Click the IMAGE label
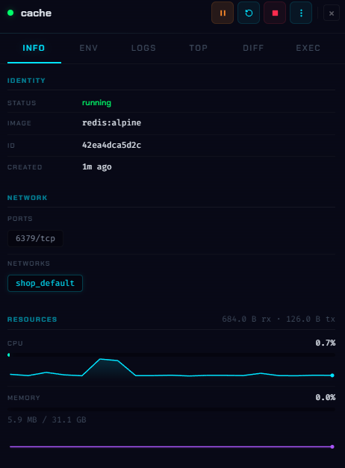Viewport: 345px width, 468px height. point(19,123)
